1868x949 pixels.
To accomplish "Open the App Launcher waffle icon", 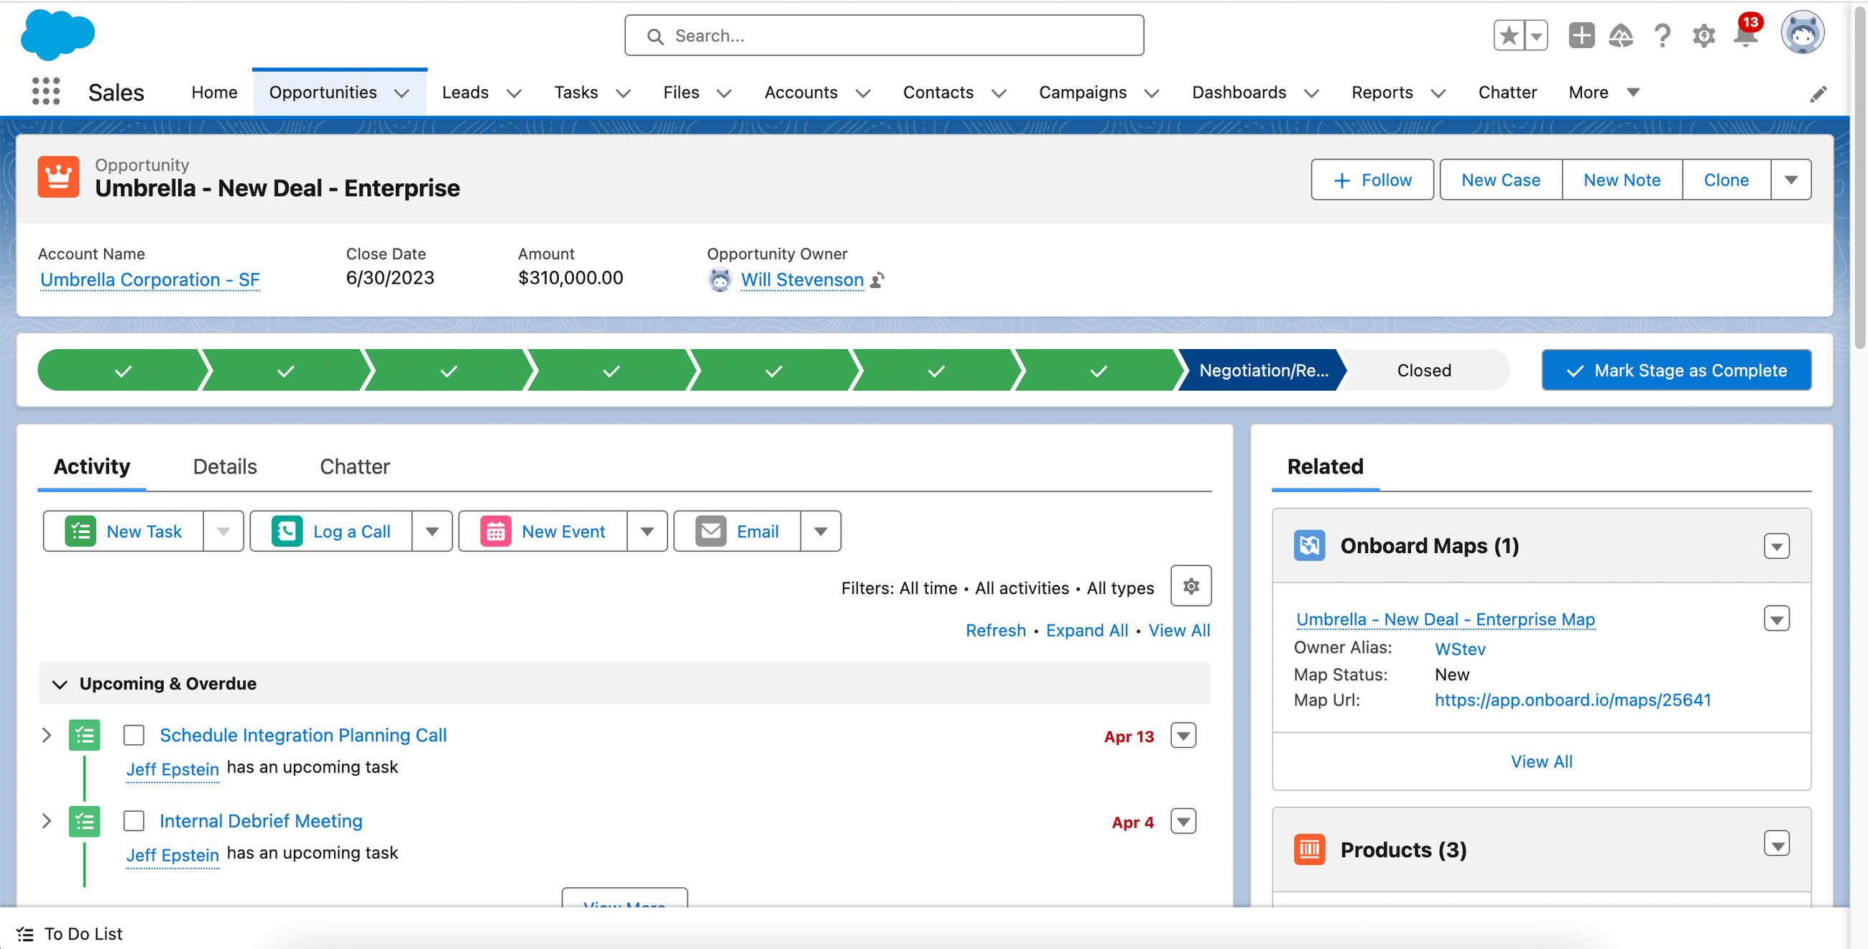I will 45,91.
